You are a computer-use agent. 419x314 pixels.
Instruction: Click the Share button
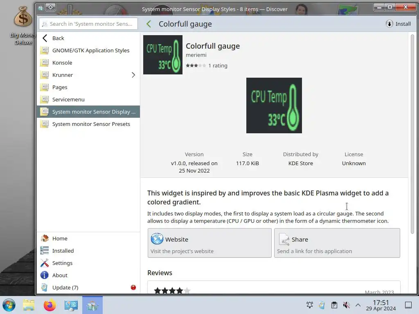point(337,243)
